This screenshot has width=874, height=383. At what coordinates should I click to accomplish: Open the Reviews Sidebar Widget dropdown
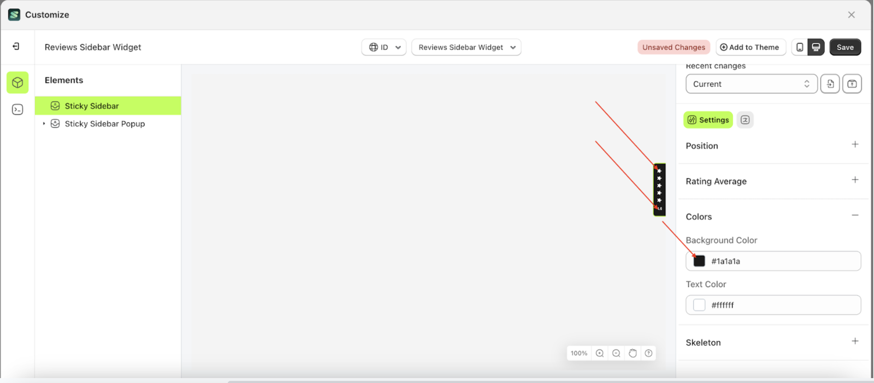[466, 47]
